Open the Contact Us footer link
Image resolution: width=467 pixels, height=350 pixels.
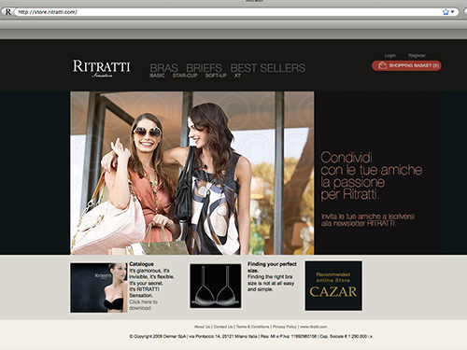[x=223, y=327]
